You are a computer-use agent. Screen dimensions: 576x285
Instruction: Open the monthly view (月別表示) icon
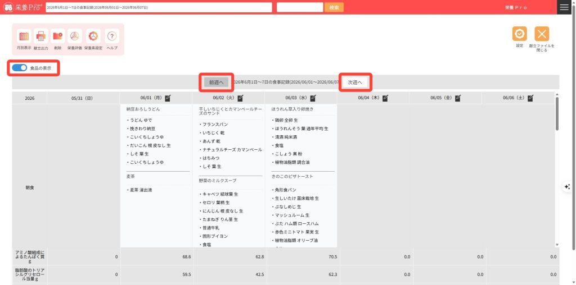pyautogui.click(x=24, y=36)
